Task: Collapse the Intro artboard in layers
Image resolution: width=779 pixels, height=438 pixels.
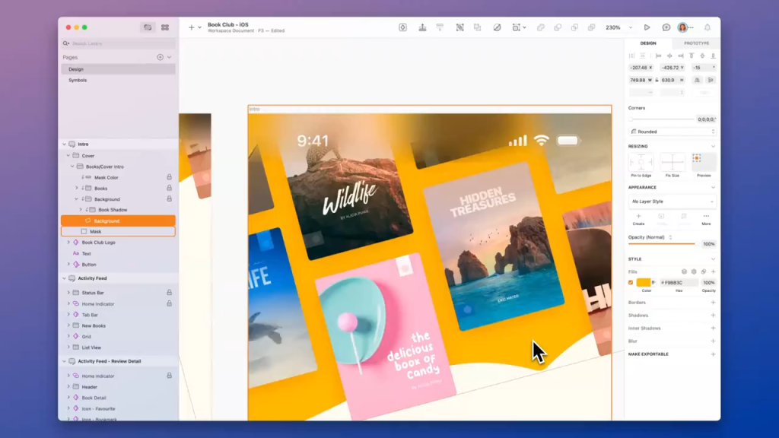Action: pos(64,144)
